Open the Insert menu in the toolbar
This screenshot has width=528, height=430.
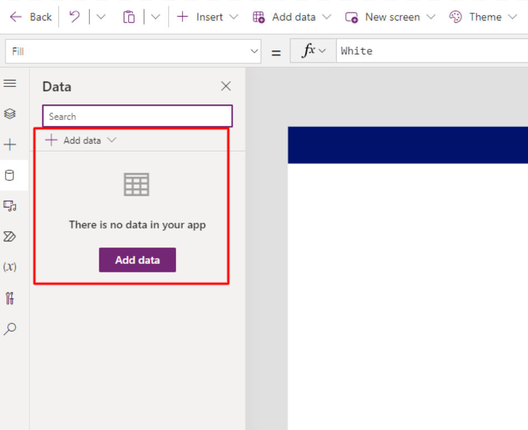(x=206, y=17)
